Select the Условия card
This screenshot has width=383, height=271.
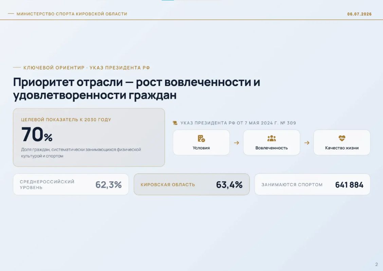[201, 142]
